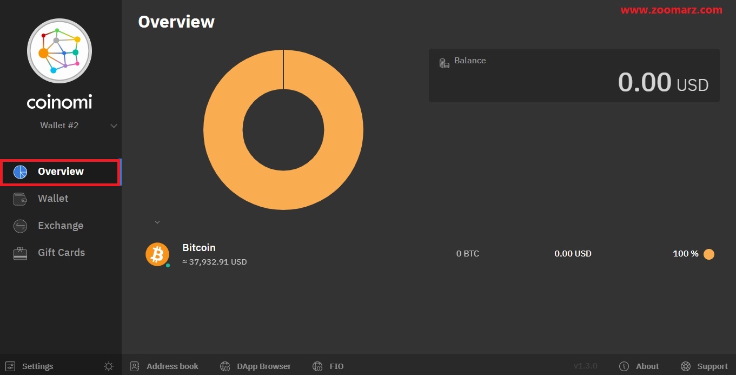This screenshot has width=736, height=375.
Task: Open the Exchange menu item
Action: tap(61, 226)
